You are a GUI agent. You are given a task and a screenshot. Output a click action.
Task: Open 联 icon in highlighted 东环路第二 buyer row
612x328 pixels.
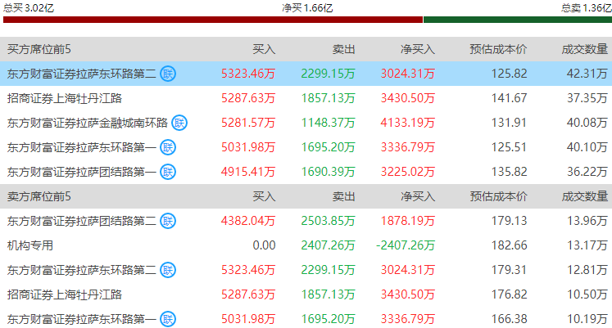point(168,74)
